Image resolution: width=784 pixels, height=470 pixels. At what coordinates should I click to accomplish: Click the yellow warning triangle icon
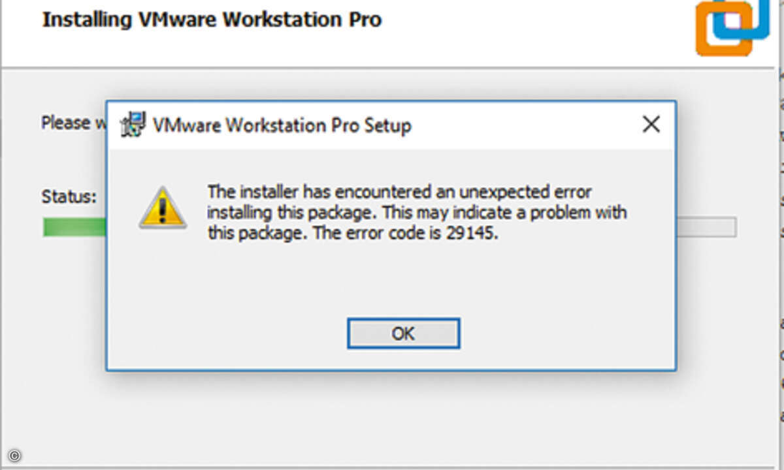(x=163, y=208)
